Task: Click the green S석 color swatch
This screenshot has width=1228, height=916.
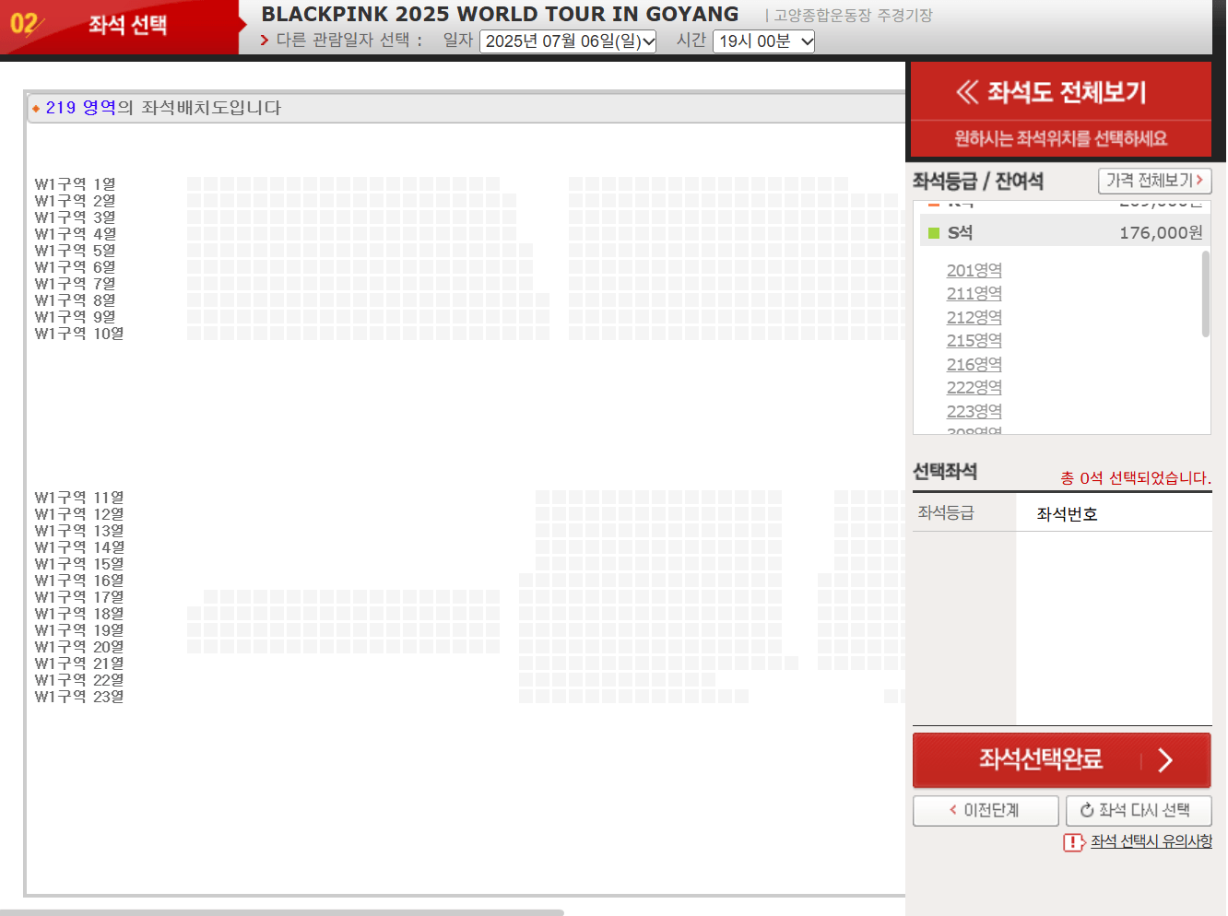Action: tap(934, 233)
